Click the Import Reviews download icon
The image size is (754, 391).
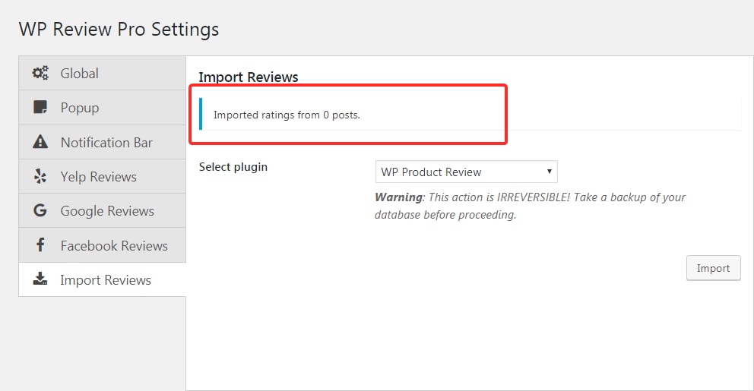tap(40, 279)
